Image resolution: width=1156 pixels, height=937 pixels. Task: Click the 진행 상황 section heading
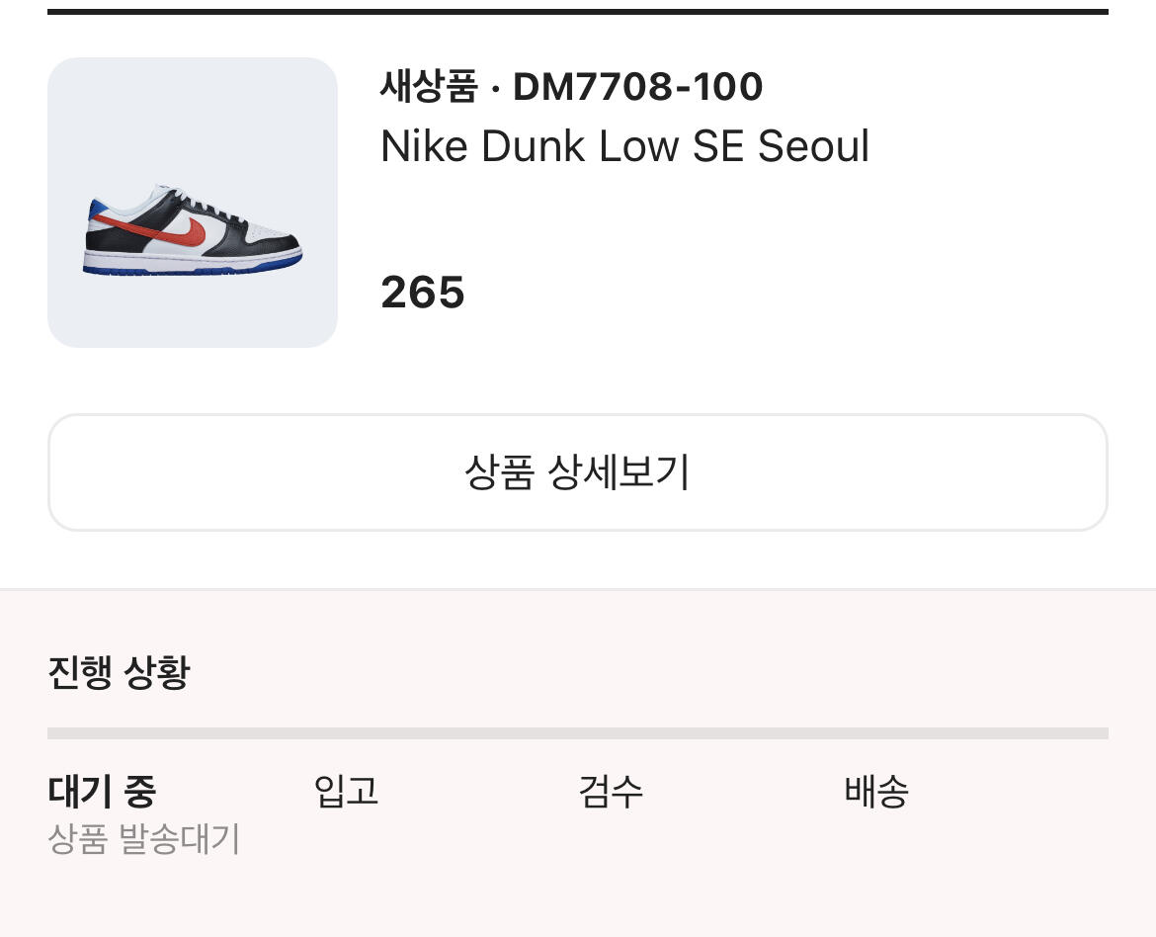click(119, 672)
